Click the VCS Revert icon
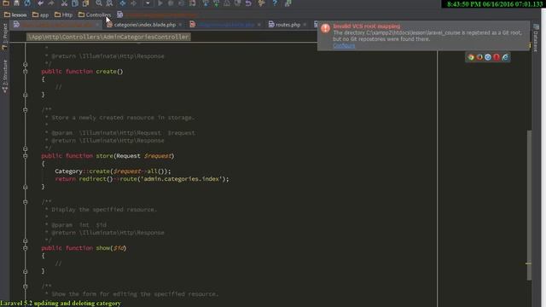546x307 pixels. (248, 3)
